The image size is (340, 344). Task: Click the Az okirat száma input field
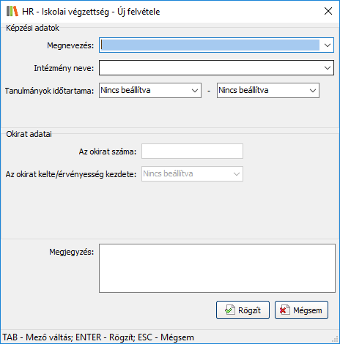(192, 152)
